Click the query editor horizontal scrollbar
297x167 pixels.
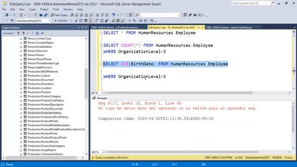coord(180,93)
